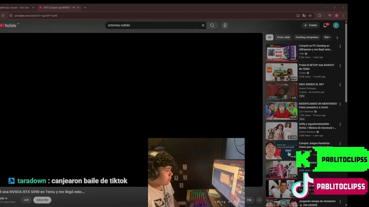This screenshot has width=369, height=207.
Task: Open the translate page icon
Action: pos(304,16)
